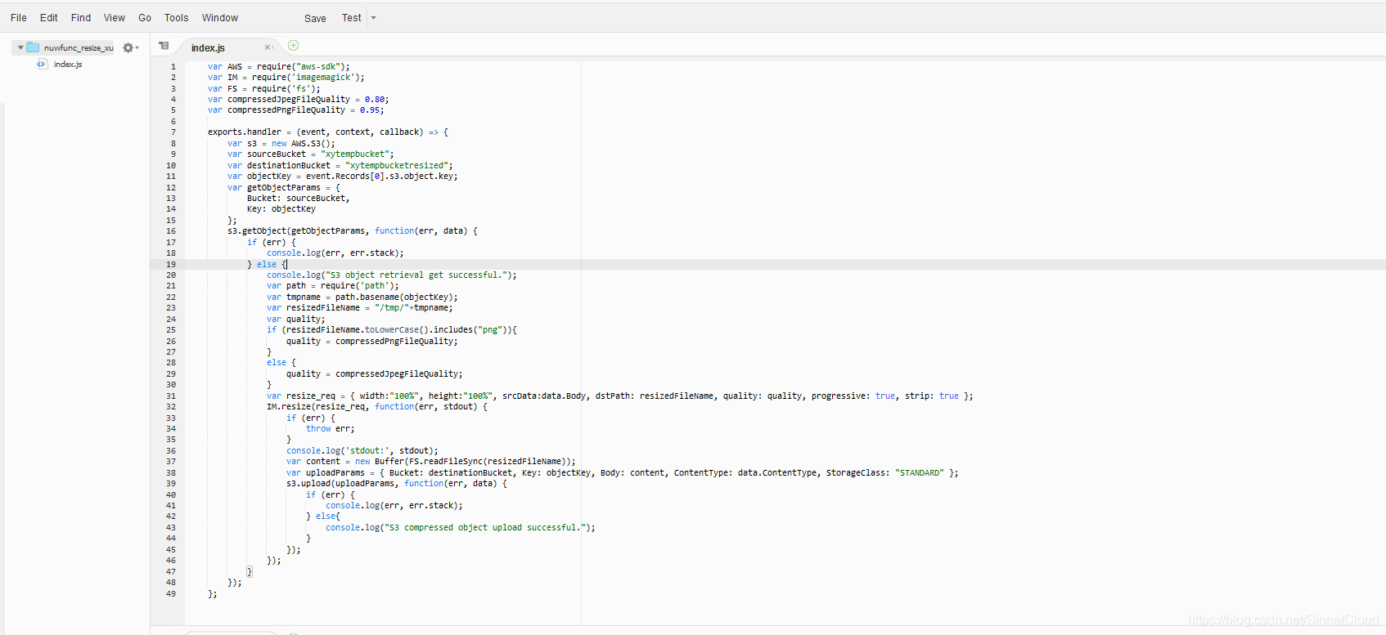Click the green plus new-tab icon

(x=294, y=46)
